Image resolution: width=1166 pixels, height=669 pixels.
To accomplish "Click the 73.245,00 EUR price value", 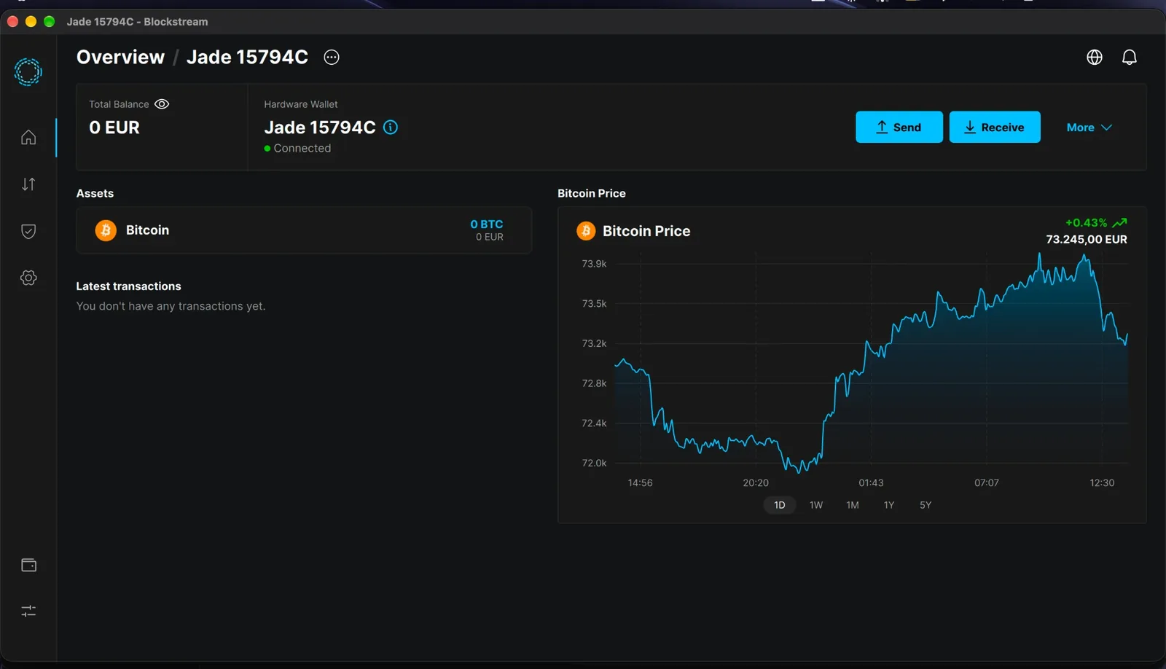I will pyautogui.click(x=1087, y=240).
